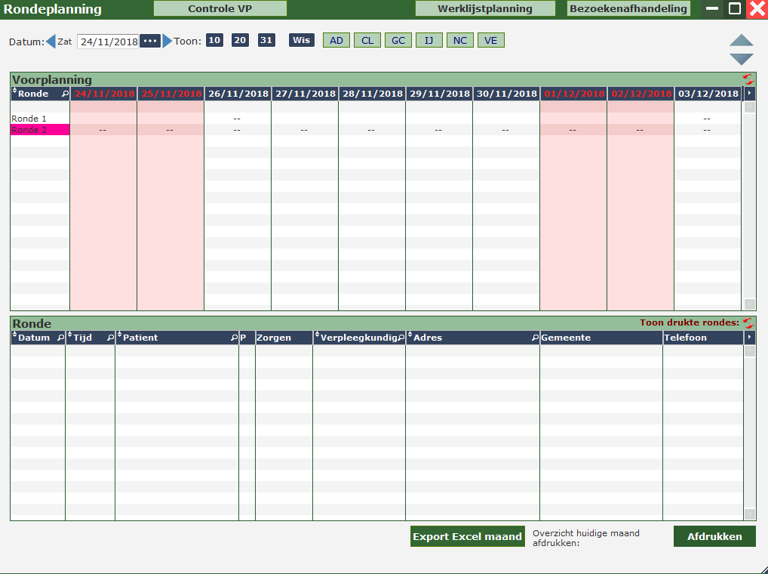
Task: Open date picker with the three-dots button
Action: coord(150,41)
